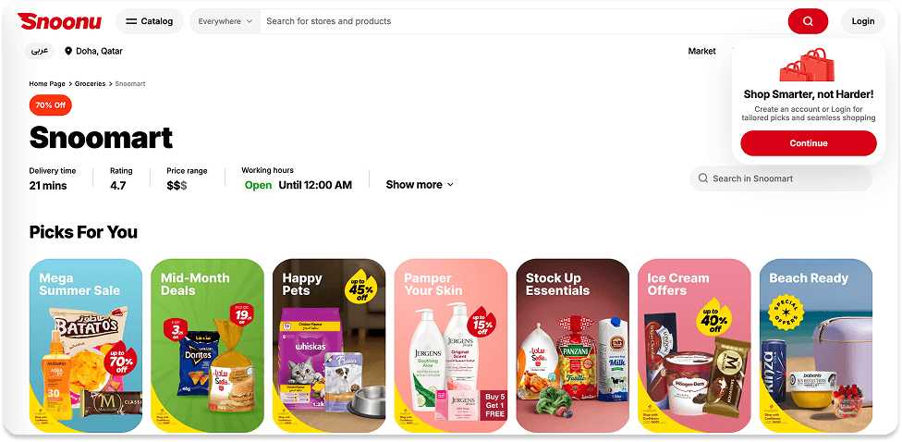Expand Show more store details
Screen dimensions: 902x442
(420, 185)
